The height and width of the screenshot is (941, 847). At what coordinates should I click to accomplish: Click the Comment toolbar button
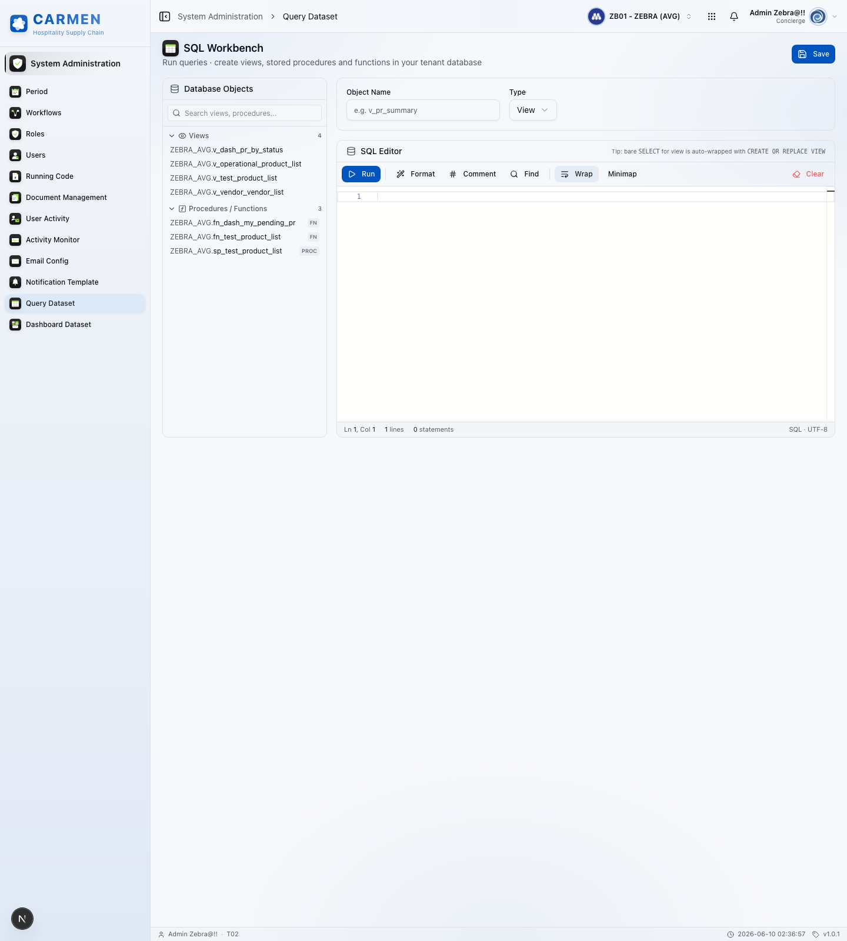pyautogui.click(x=473, y=174)
